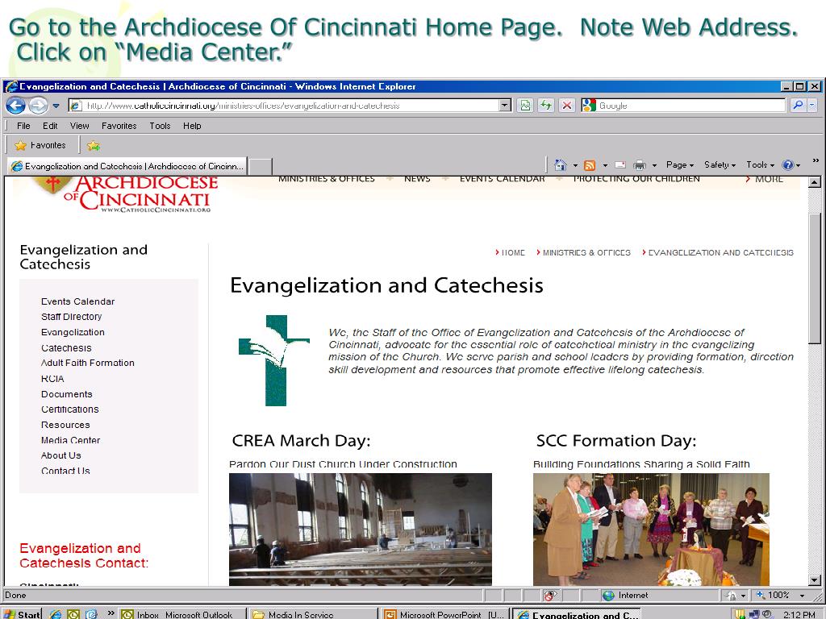Expand command bar overflow chevron
This screenshot has height=619, width=826.
[x=816, y=160]
